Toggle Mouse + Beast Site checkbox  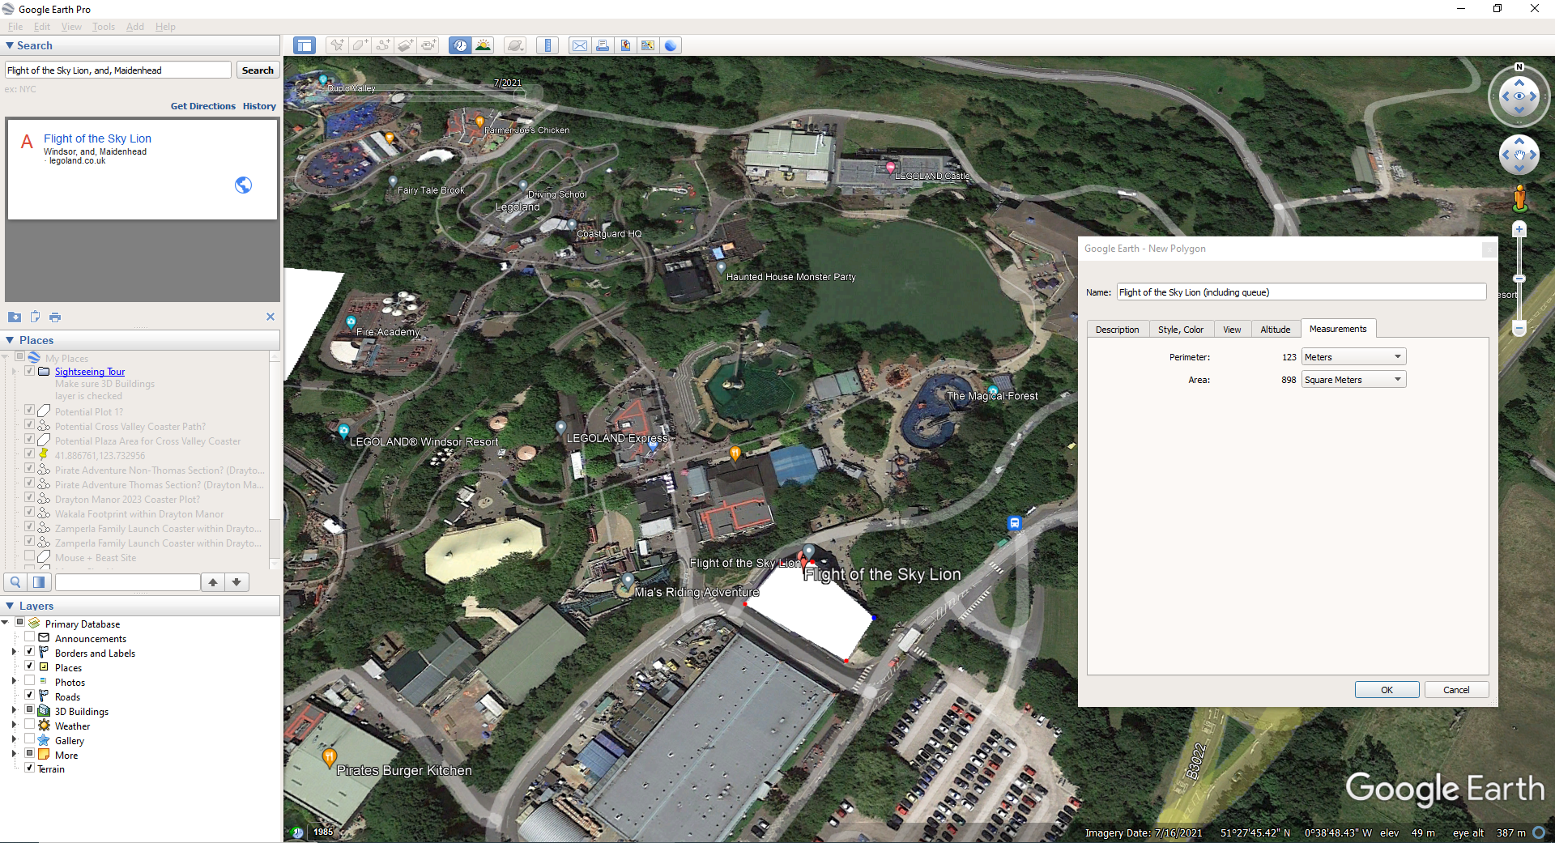(x=30, y=556)
